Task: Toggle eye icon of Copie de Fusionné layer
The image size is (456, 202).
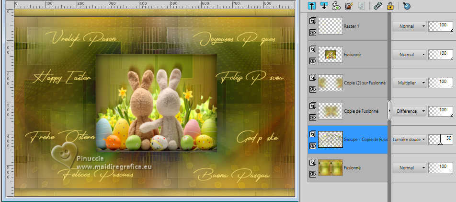Action: coord(313,118)
